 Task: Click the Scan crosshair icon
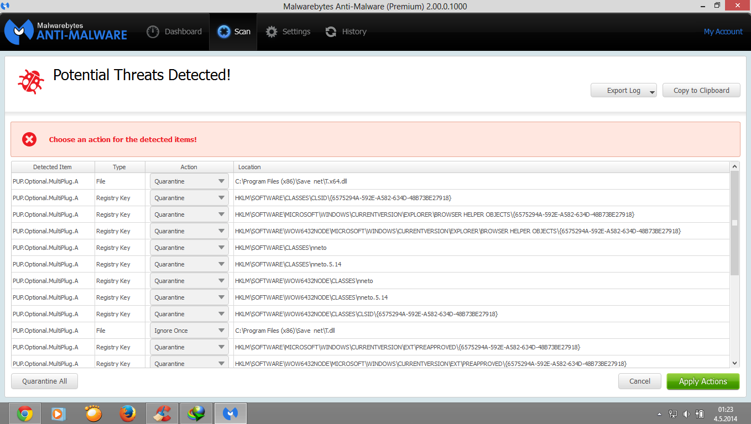[223, 32]
